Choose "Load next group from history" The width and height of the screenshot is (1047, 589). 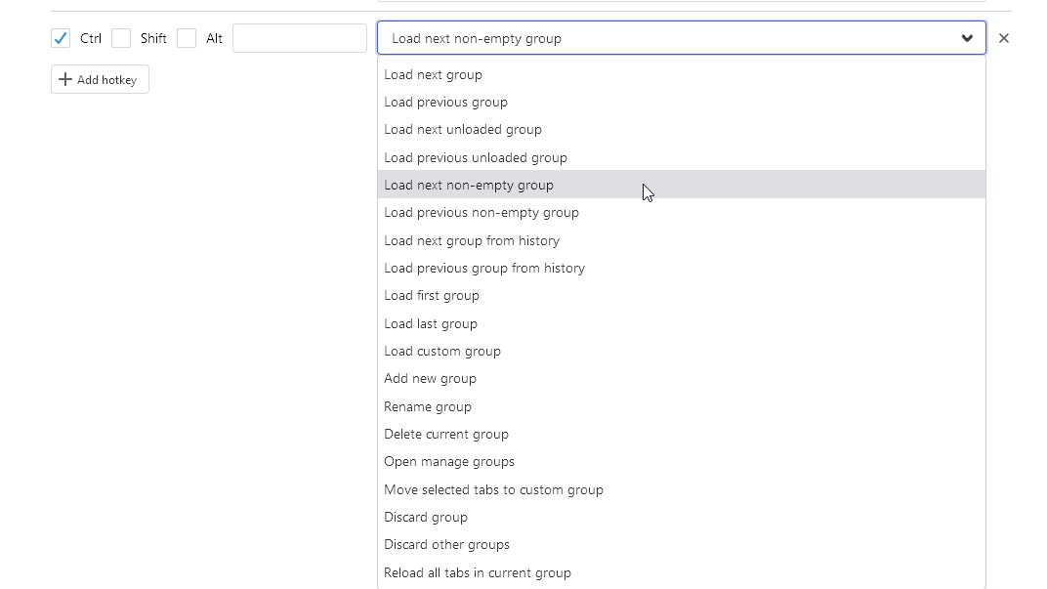(472, 240)
